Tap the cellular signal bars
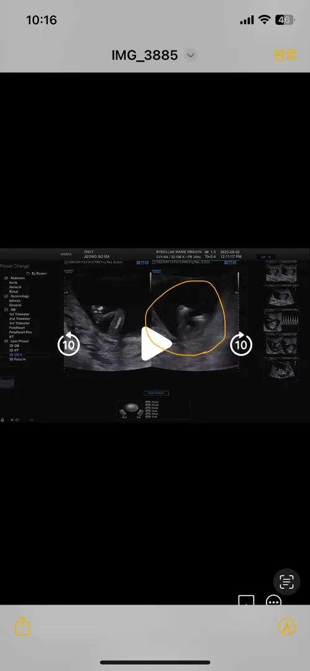 247,20
